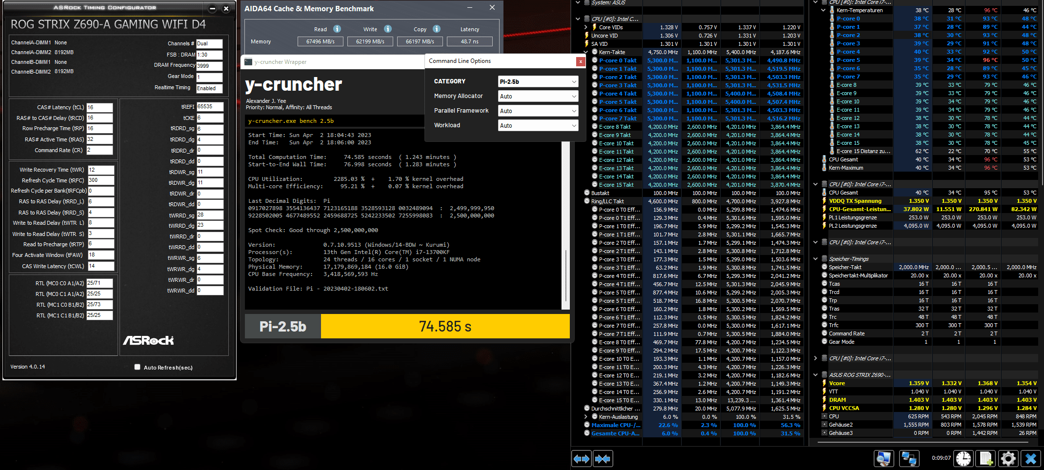The width and height of the screenshot is (1044, 470).
Task: Click the Realtime Timing field showing Enabled
Action: pyautogui.click(x=209, y=88)
